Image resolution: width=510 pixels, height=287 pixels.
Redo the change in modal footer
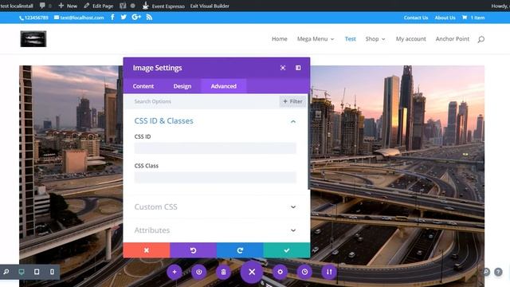click(x=240, y=250)
